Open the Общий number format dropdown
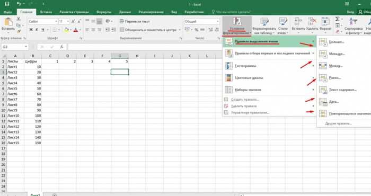Screen dimensions: 371x196 pos(218,22)
